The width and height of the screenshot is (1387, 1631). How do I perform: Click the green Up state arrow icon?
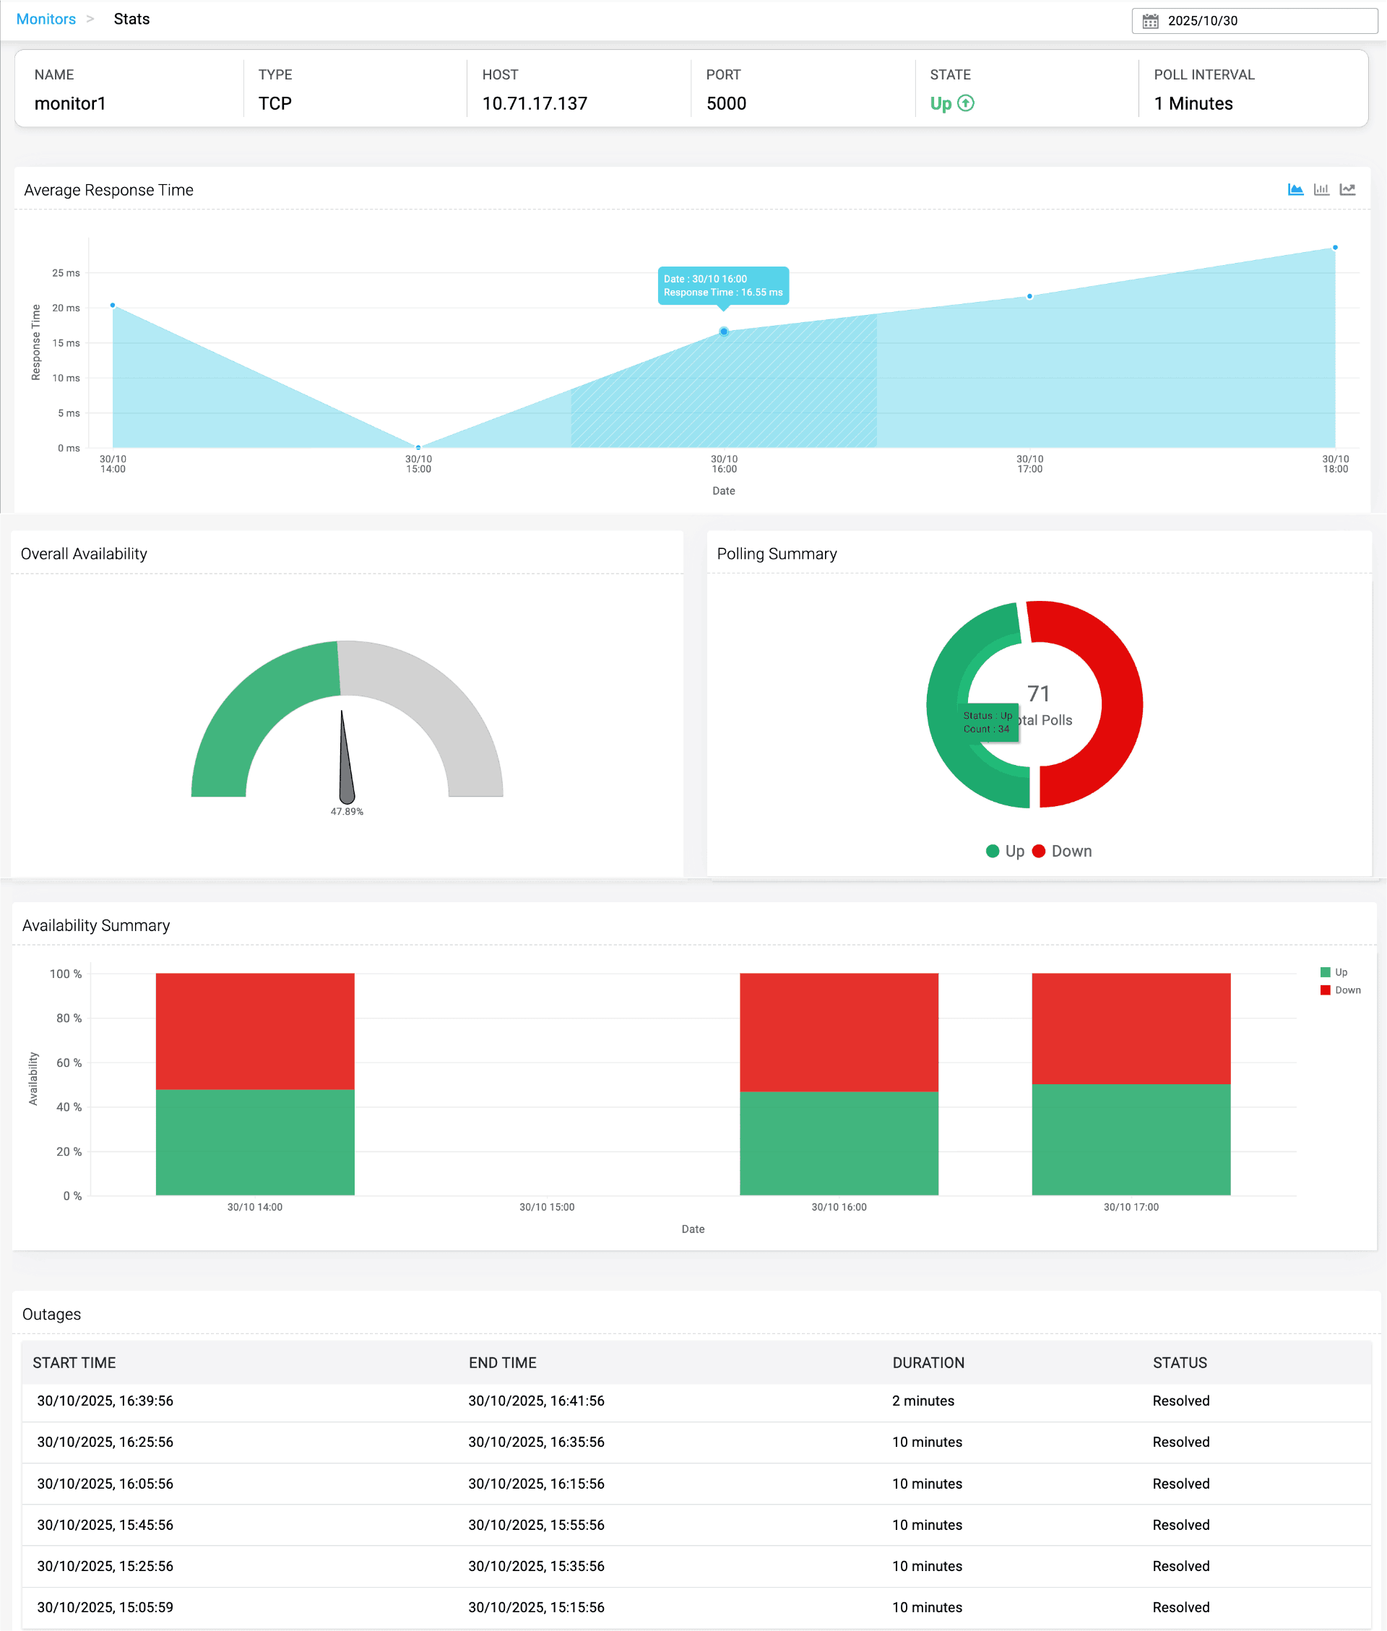[966, 103]
